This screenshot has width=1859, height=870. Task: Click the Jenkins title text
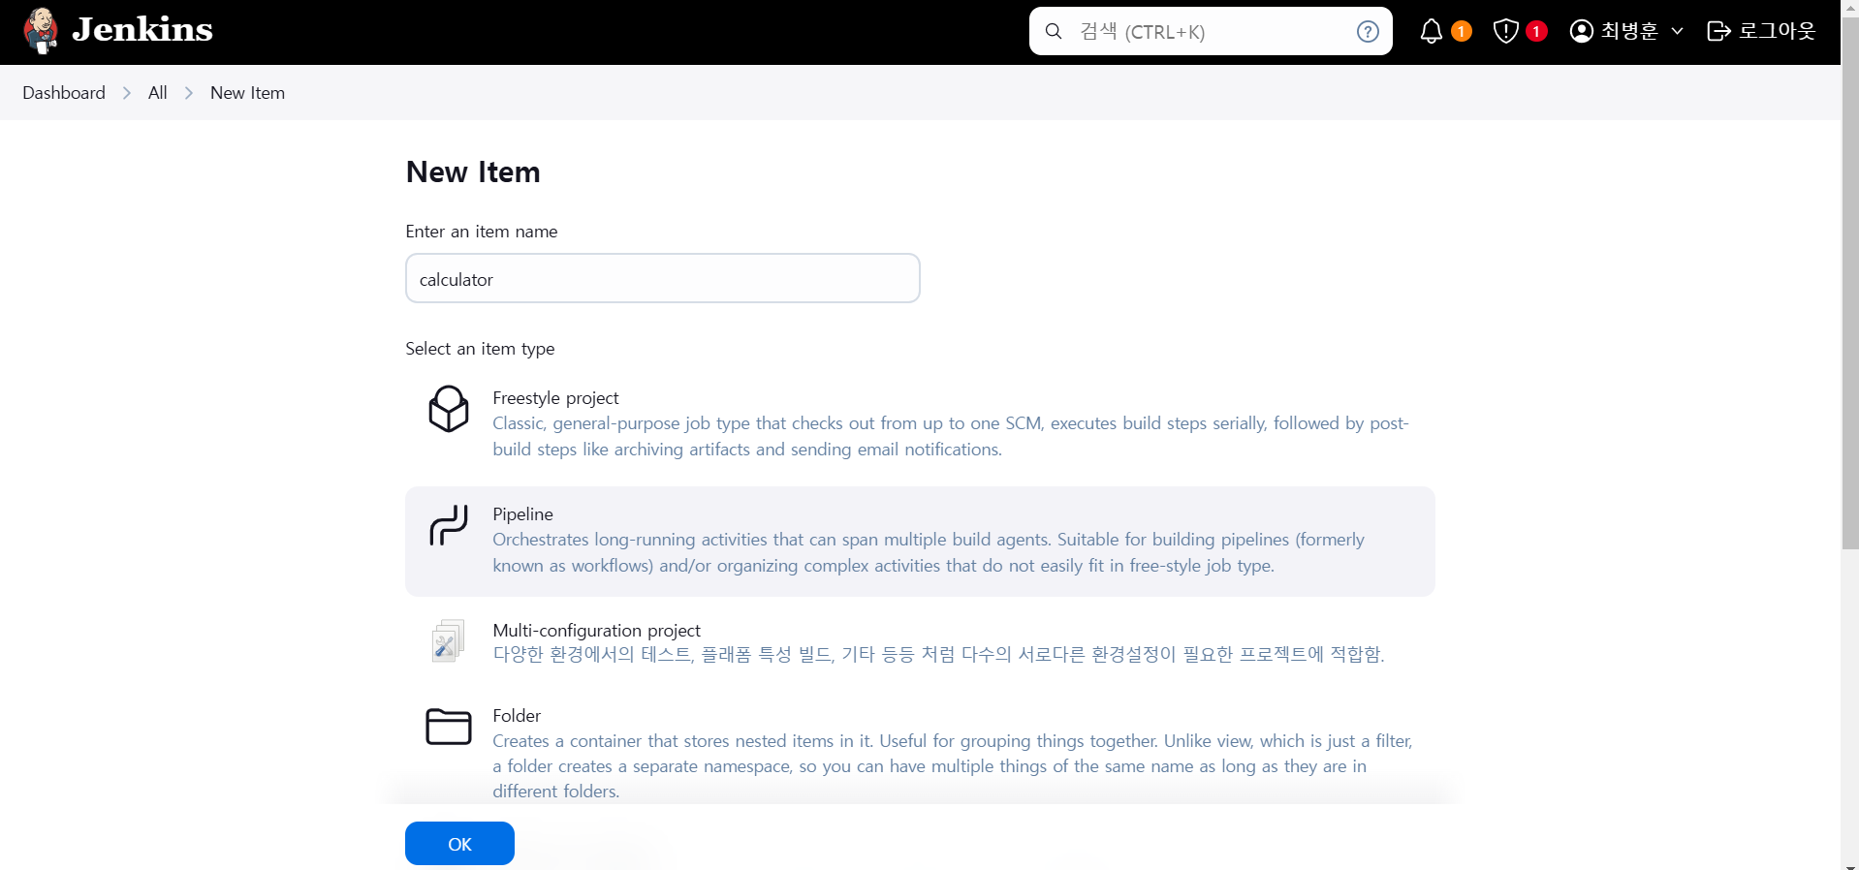point(142,30)
